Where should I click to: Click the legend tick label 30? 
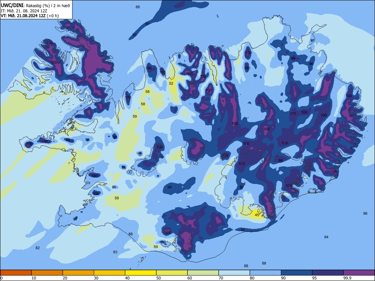point(96,278)
